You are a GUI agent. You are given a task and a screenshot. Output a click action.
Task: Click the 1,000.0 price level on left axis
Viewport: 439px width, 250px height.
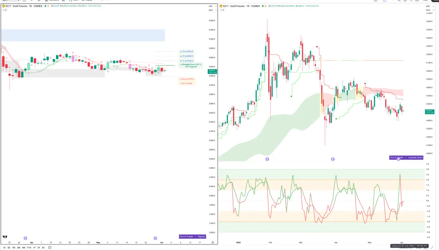(x=212, y=232)
